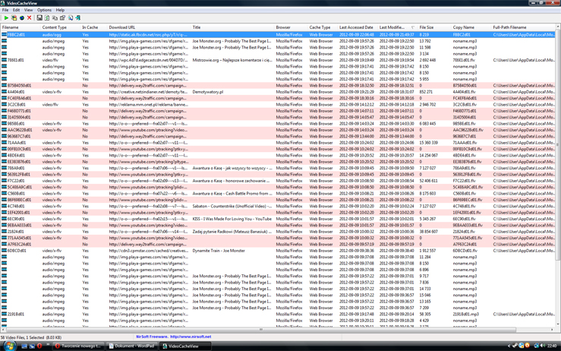Click the file icon of row 6EC90d01
This screenshot has height=351, width=561.
tap(5, 219)
